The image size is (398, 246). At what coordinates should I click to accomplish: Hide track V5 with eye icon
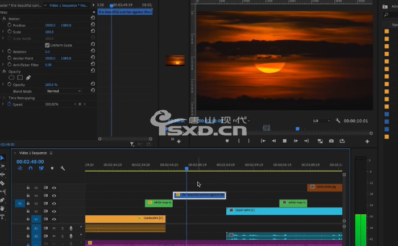point(54,187)
